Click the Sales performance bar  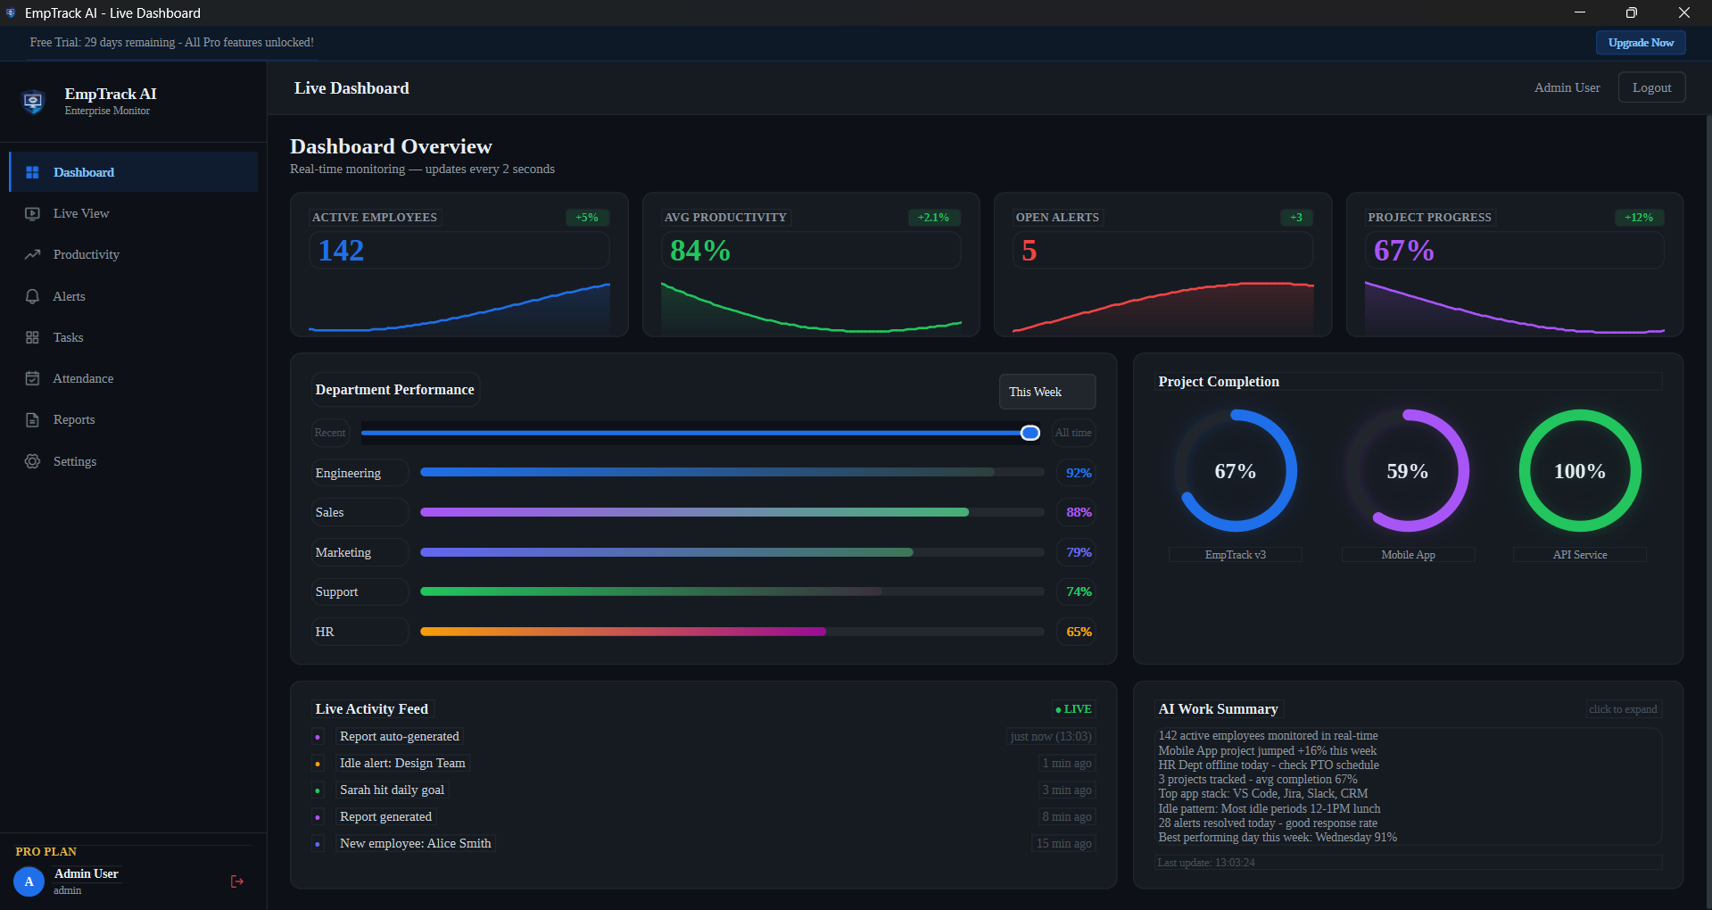[732, 512]
